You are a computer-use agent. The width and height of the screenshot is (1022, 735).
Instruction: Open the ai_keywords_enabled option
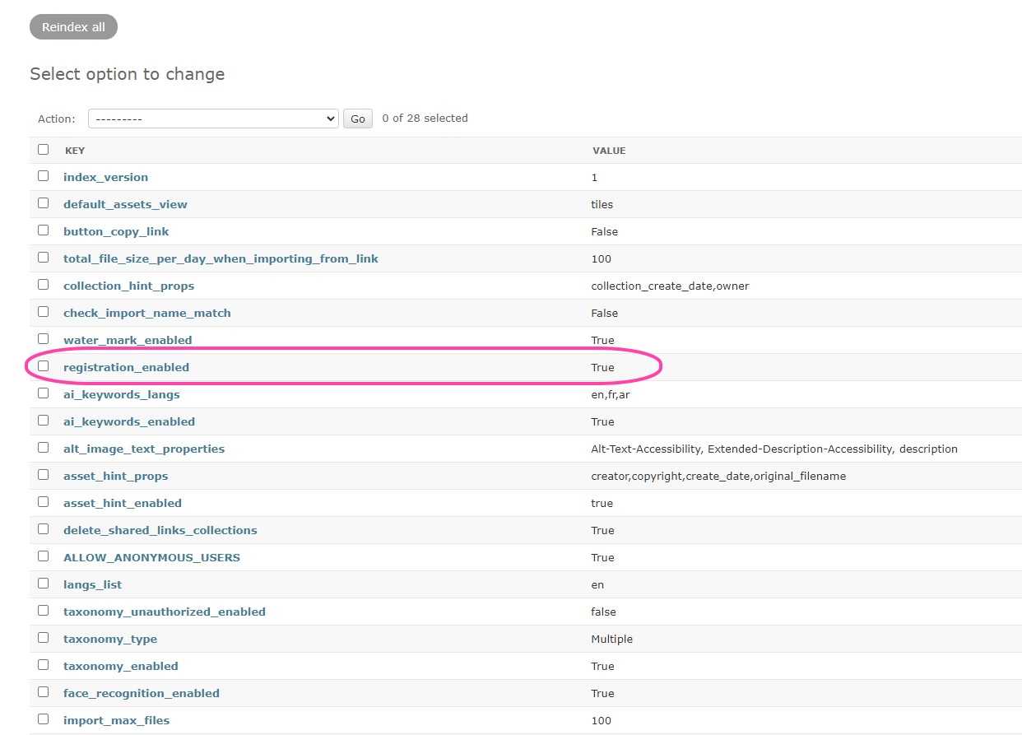(x=129, y=421)
